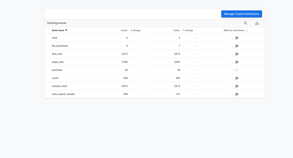Open the view_search_results event
The height and width of the screenshot is (158, 293).
[x=63, y=94]
